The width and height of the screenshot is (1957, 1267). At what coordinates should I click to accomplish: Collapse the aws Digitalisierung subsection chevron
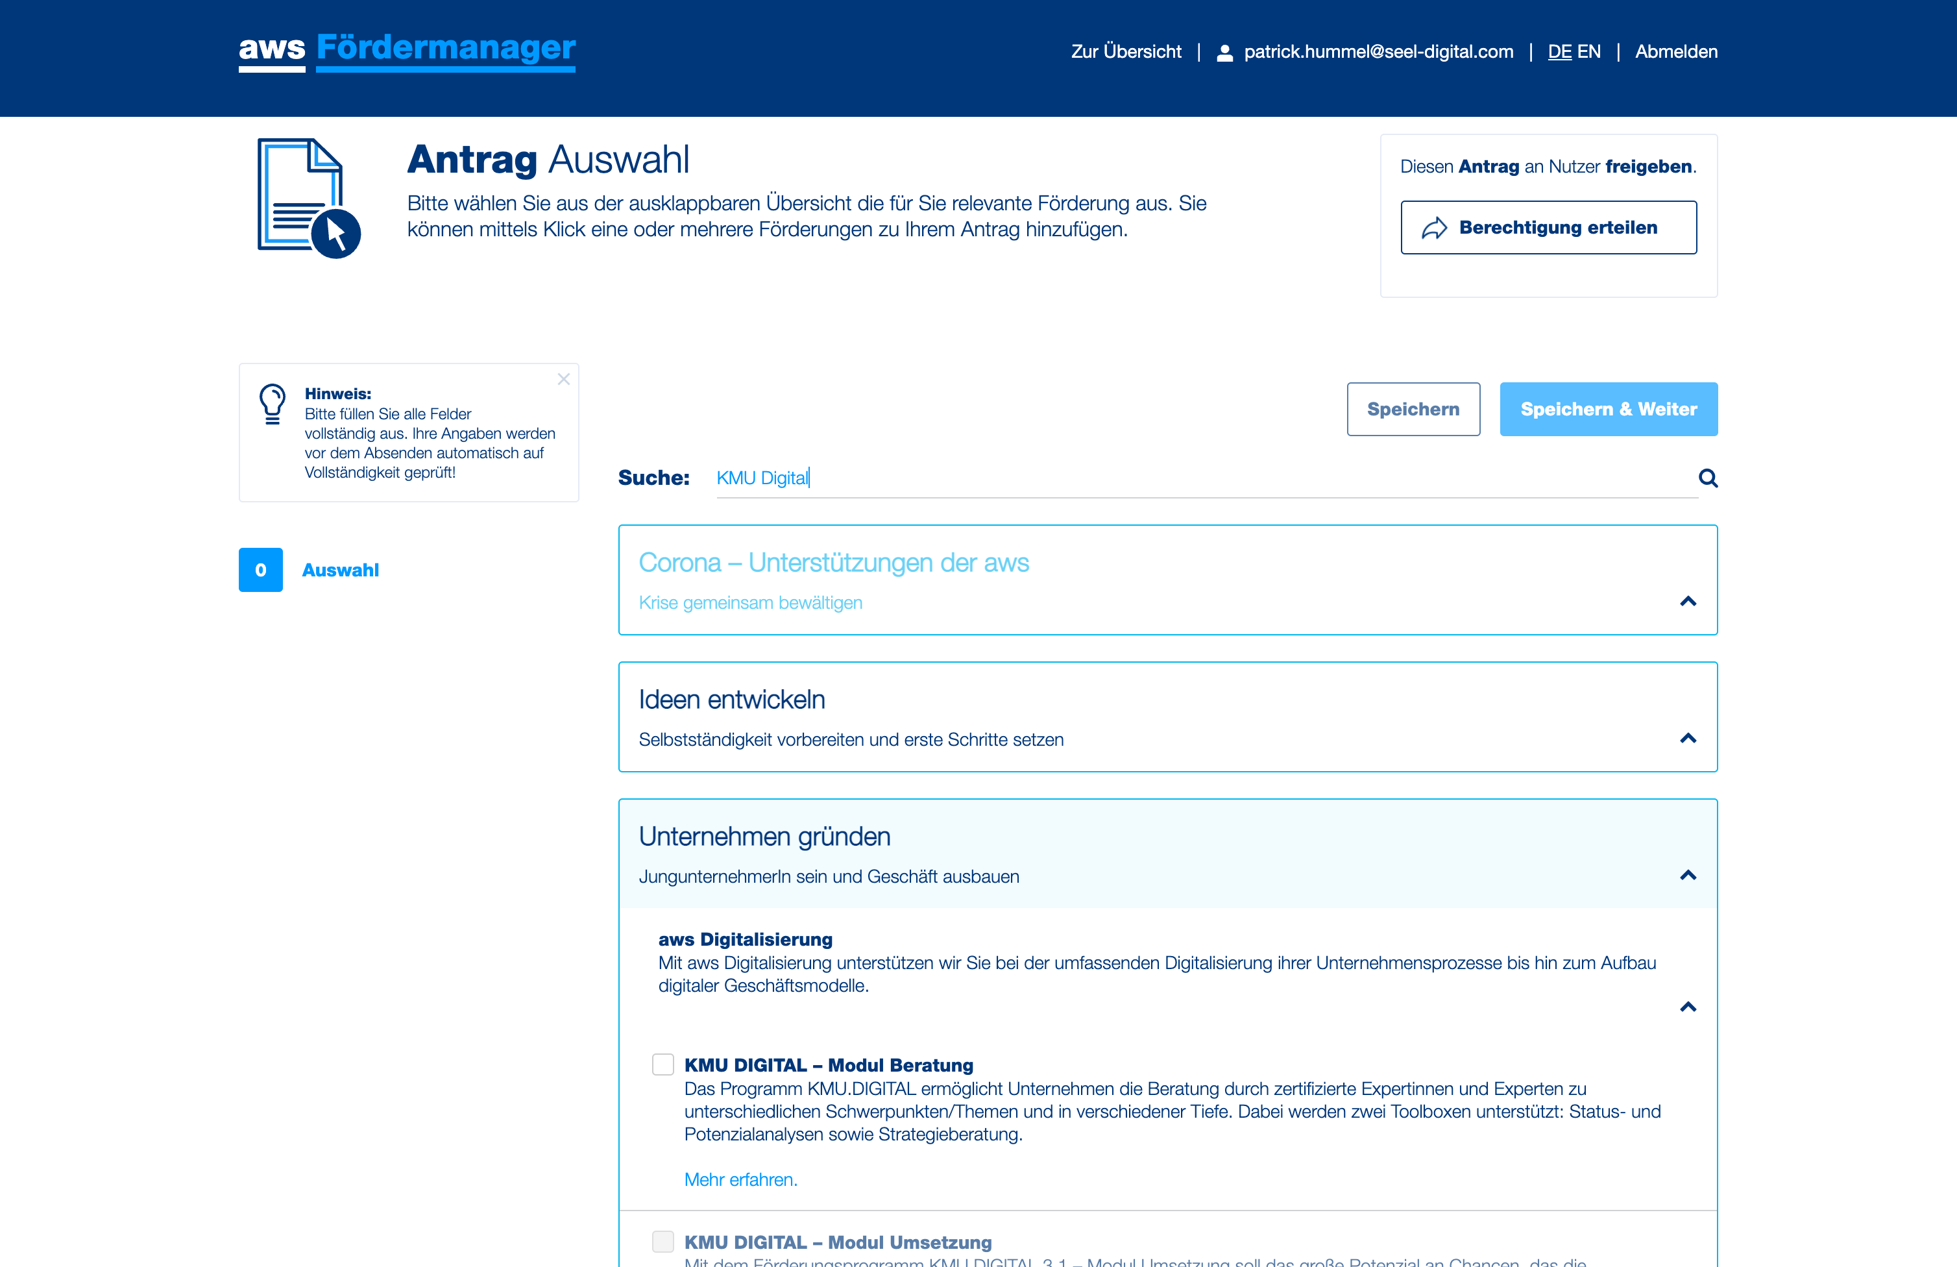tap(1688, 1007)
